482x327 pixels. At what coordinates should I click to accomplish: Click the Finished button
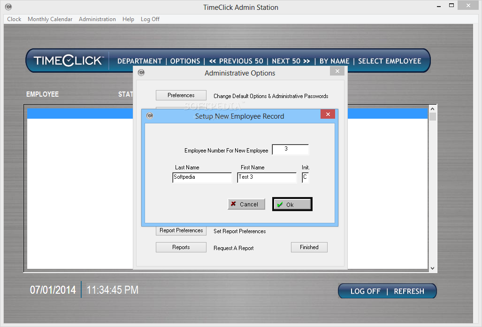pyautogui.click(x=309, y=247)
